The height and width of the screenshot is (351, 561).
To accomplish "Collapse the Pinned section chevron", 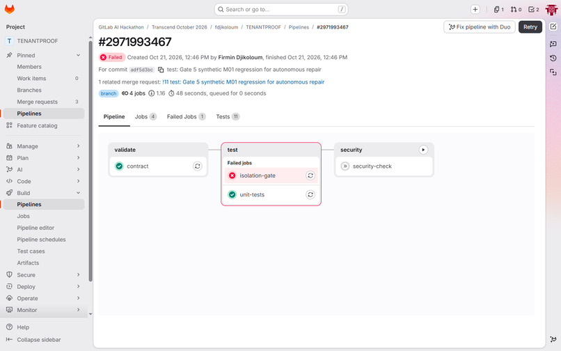I will click(78, 55).
